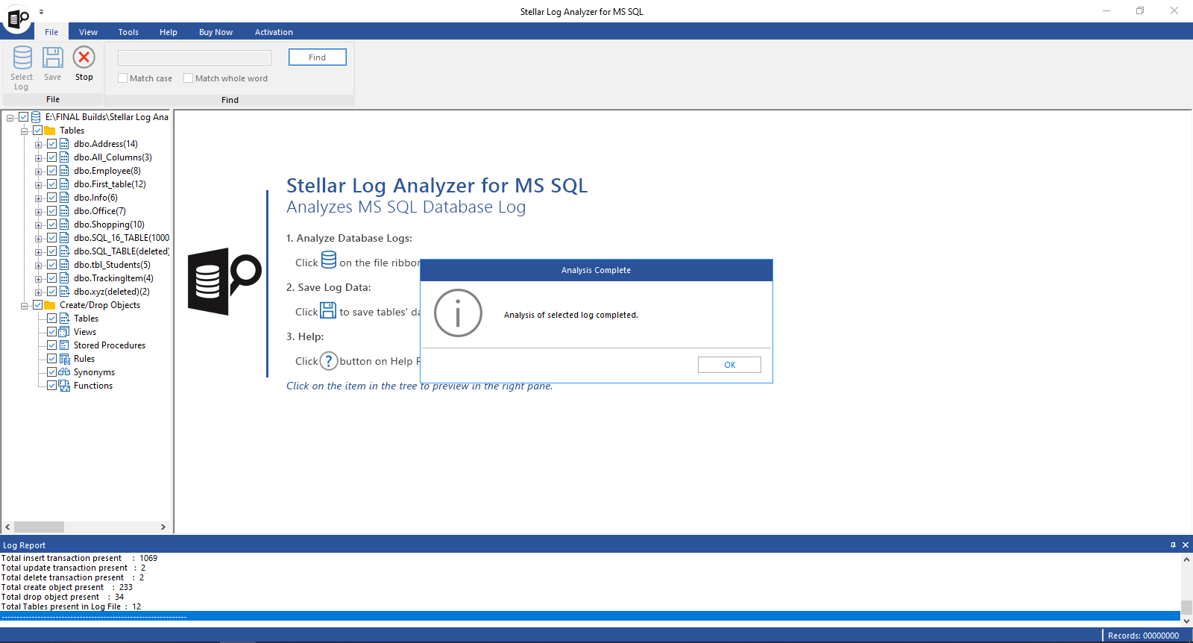Screen dimensions: 1193x643
Task: Click the pin icon on Log Report panel
Action: click(x=1173, y=545)
